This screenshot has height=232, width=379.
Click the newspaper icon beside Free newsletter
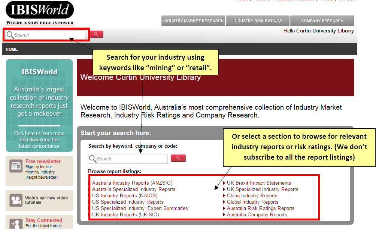16,166
